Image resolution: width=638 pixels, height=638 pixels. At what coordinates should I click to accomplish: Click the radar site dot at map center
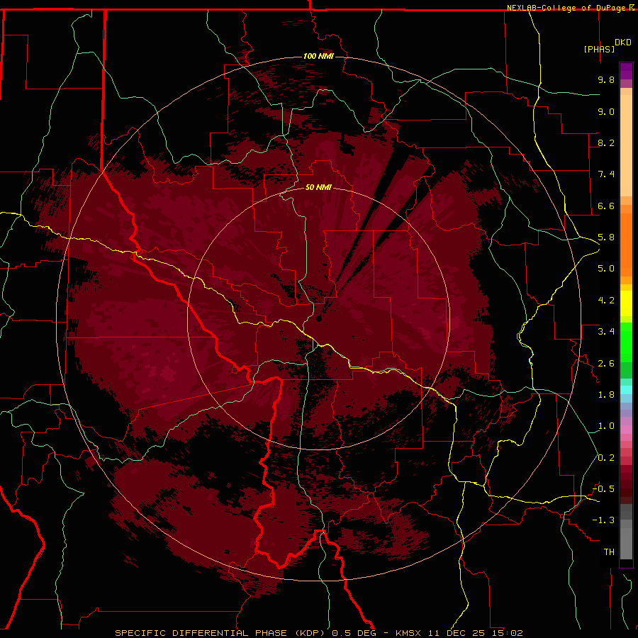point(319,319)
